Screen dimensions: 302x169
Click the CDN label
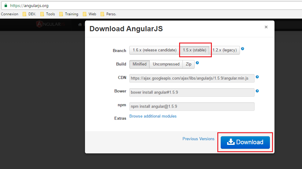[x=122, y=77]
